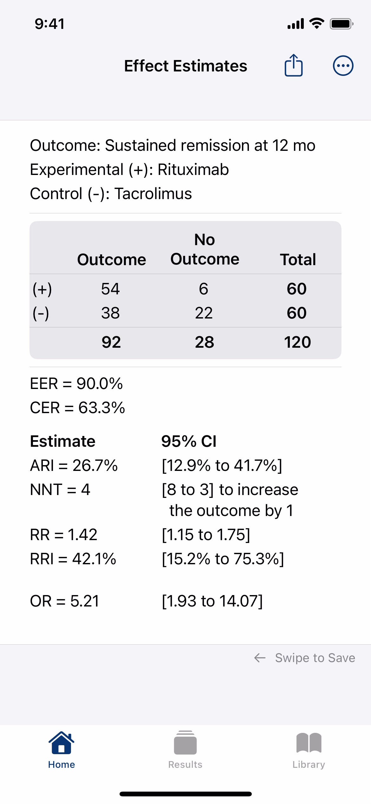Tap the RR confidence interval 1.15 to 1.75
The width and height of the screenshot is (371, 804).
[206, 535]
